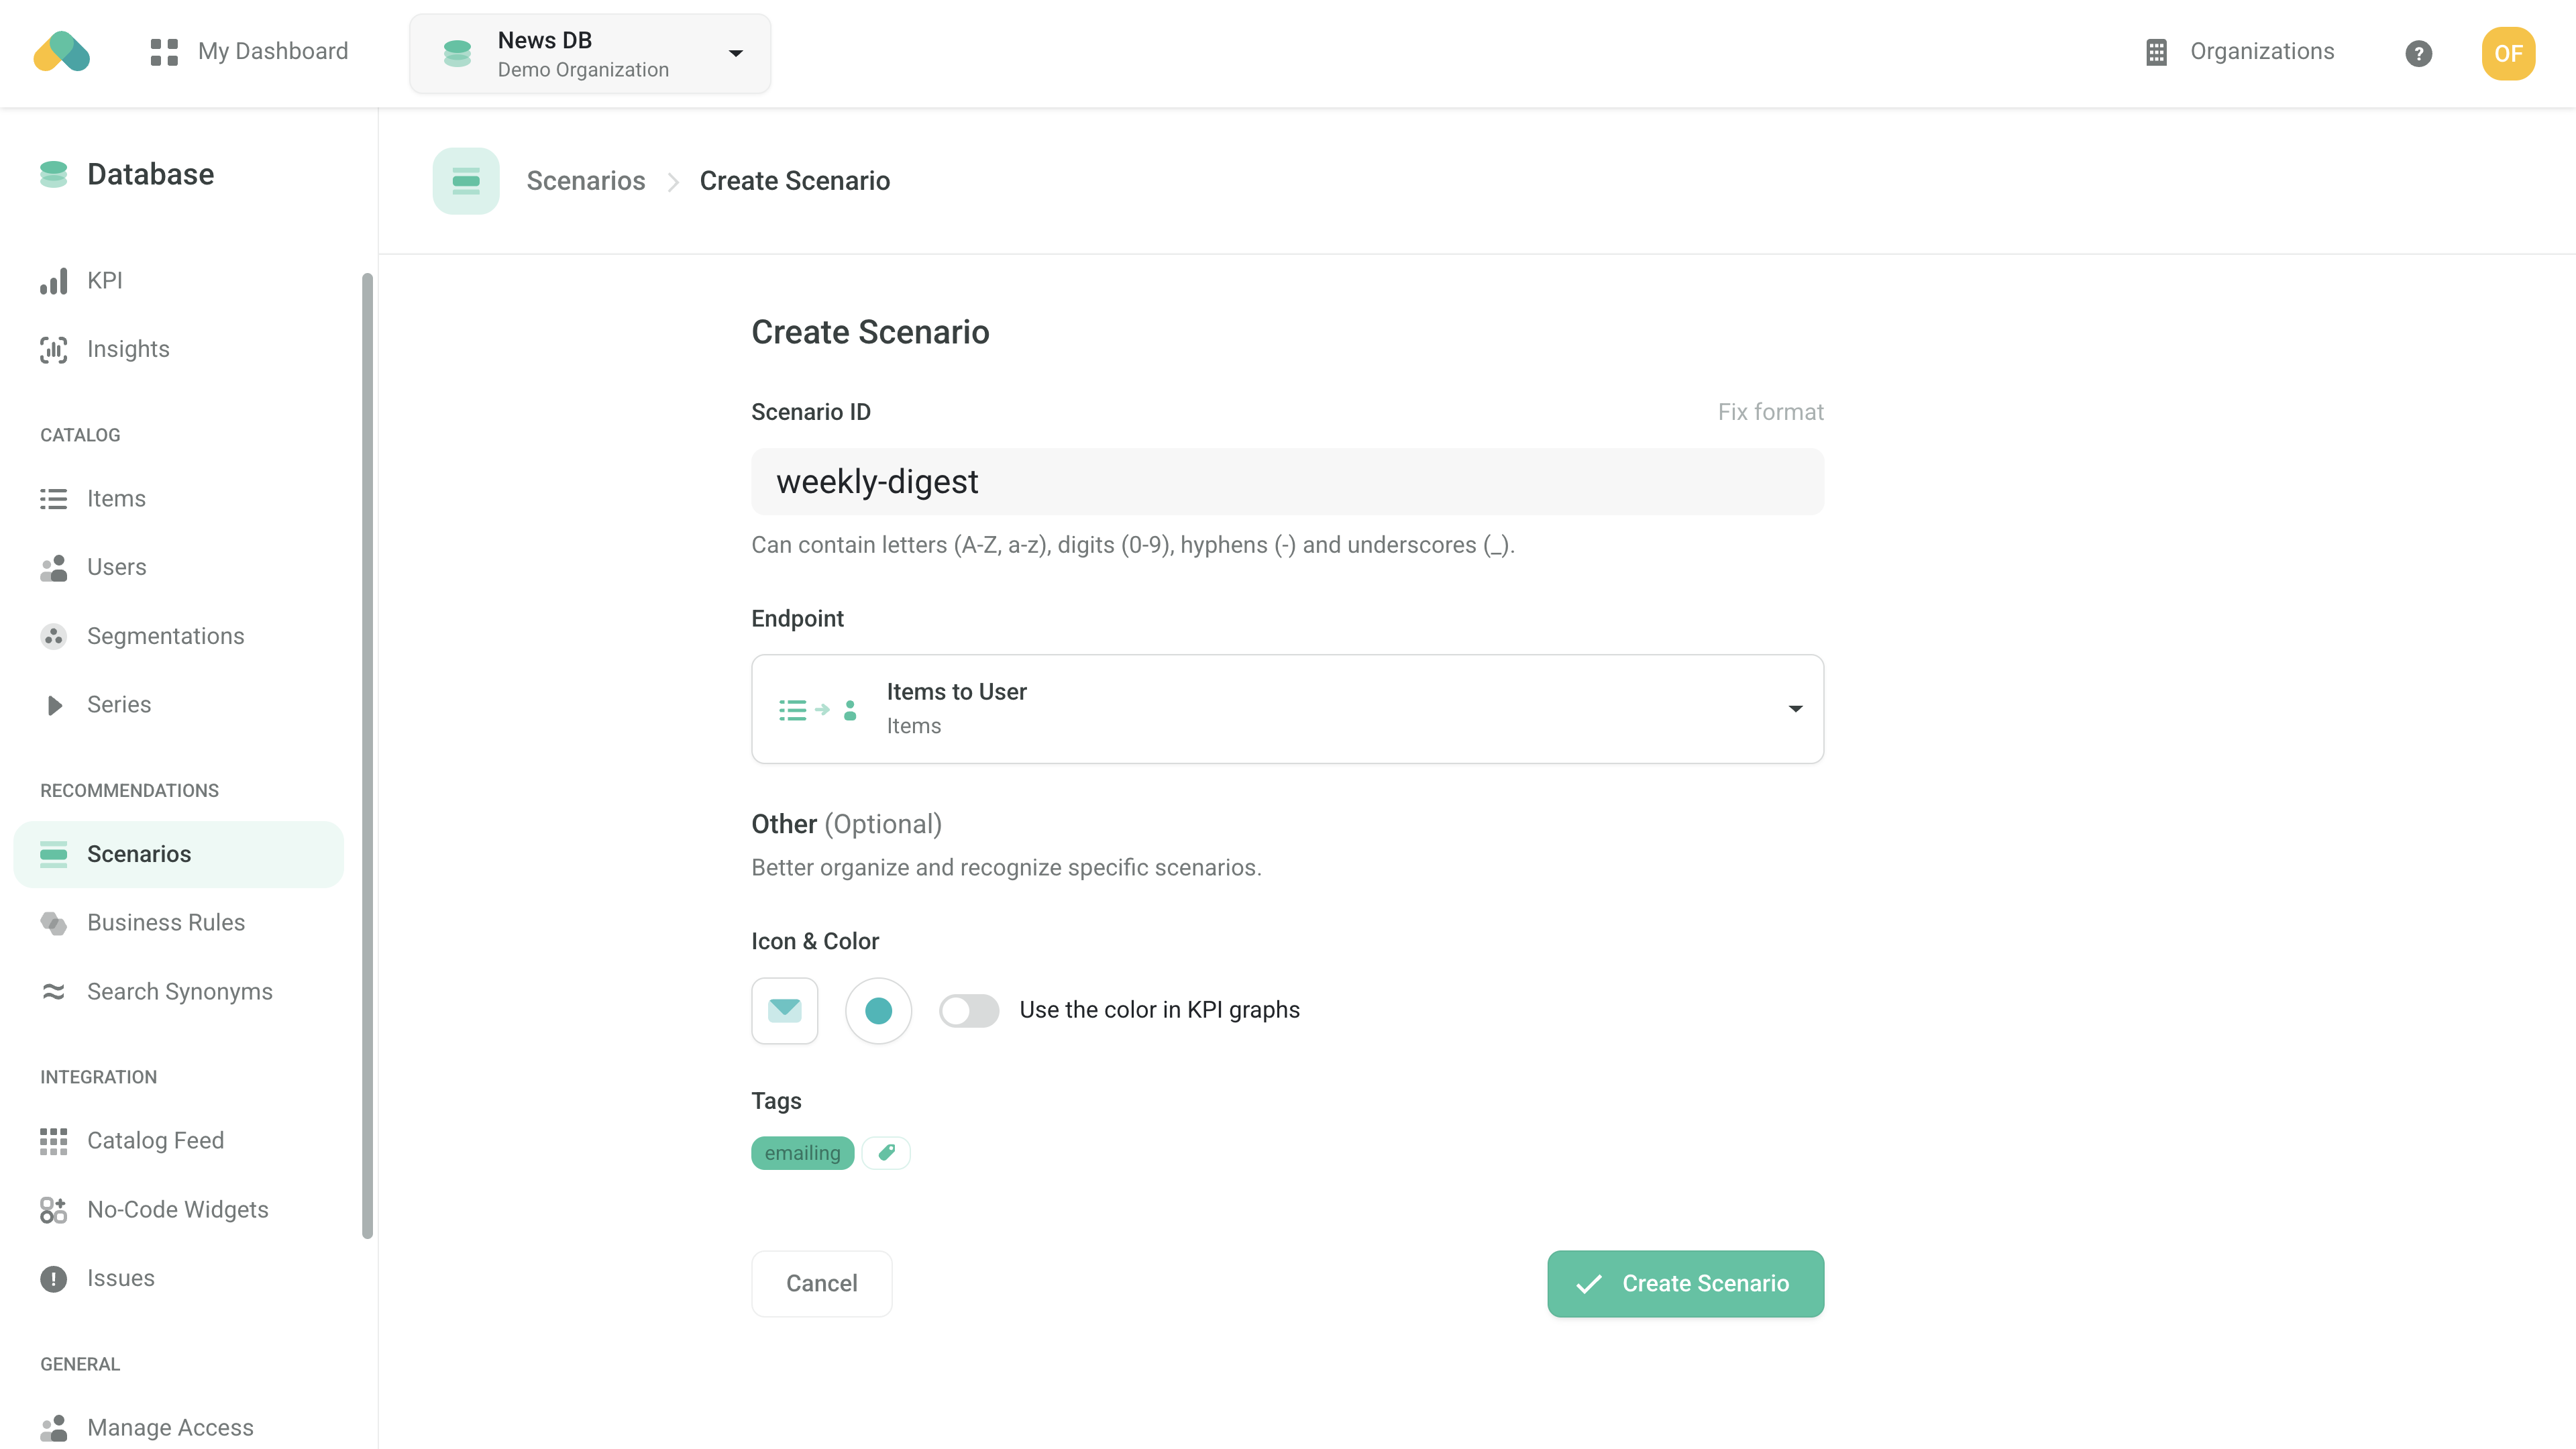Click the Manage Access icon
Screen dimensions: 2576x1449
click(54, 1427)
